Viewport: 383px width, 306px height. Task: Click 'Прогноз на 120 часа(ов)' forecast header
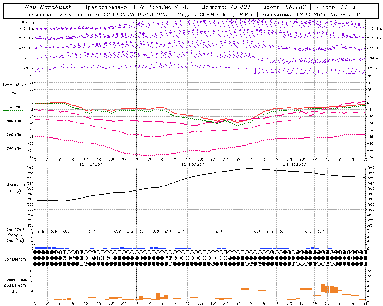(x=57, y=15)
